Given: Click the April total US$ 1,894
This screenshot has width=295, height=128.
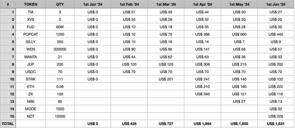Looking at the screenshot, I should (x=203, y=124).
